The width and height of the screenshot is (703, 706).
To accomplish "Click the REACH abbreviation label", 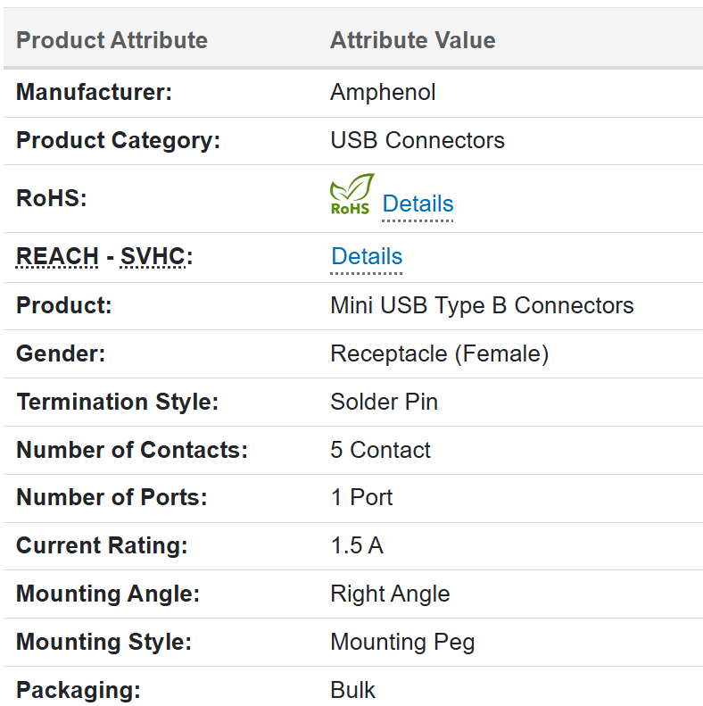I will pos(57,257).
